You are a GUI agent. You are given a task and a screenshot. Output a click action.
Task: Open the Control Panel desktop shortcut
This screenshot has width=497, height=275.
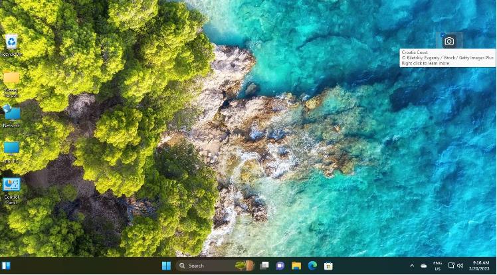click(x=11, y=185)
